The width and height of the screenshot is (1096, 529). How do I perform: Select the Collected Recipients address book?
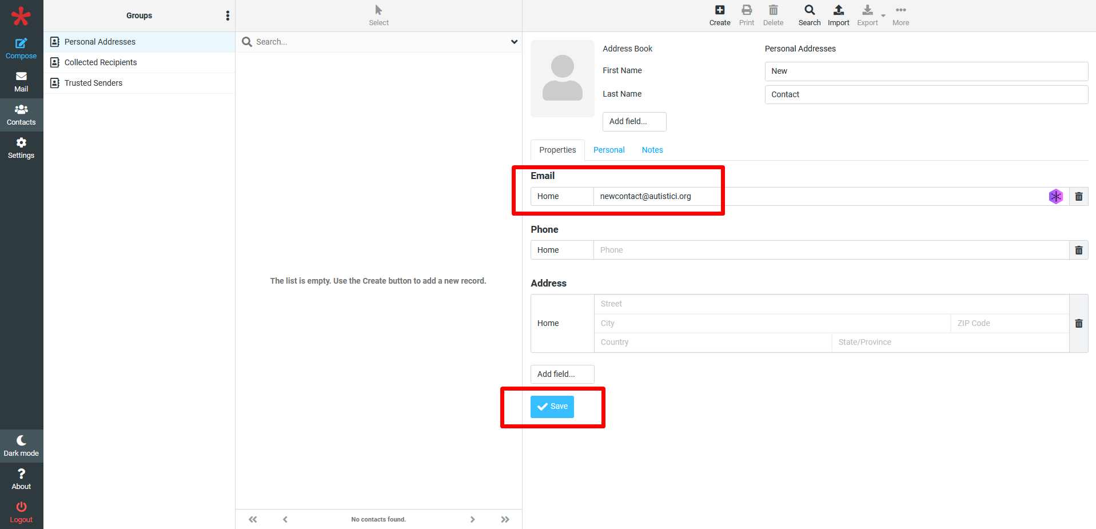pos(101,62)
